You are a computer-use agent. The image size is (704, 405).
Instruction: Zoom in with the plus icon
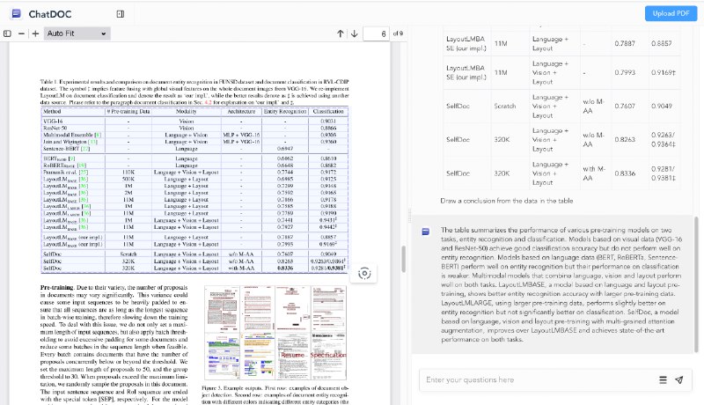click(35, 33)
